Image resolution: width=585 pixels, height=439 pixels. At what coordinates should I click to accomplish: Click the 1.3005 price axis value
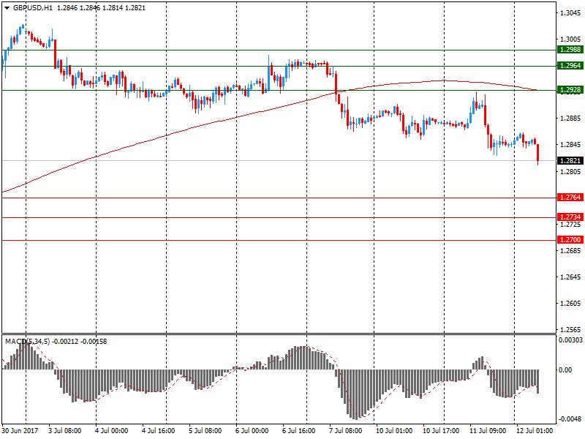pyautogui.click(x=570, y=40)
